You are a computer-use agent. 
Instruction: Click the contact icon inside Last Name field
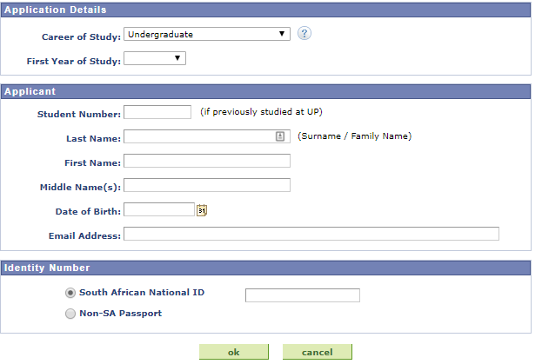[x=280, y=136]
